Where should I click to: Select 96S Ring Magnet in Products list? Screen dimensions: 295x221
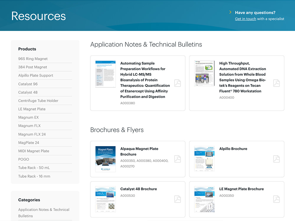33,59
